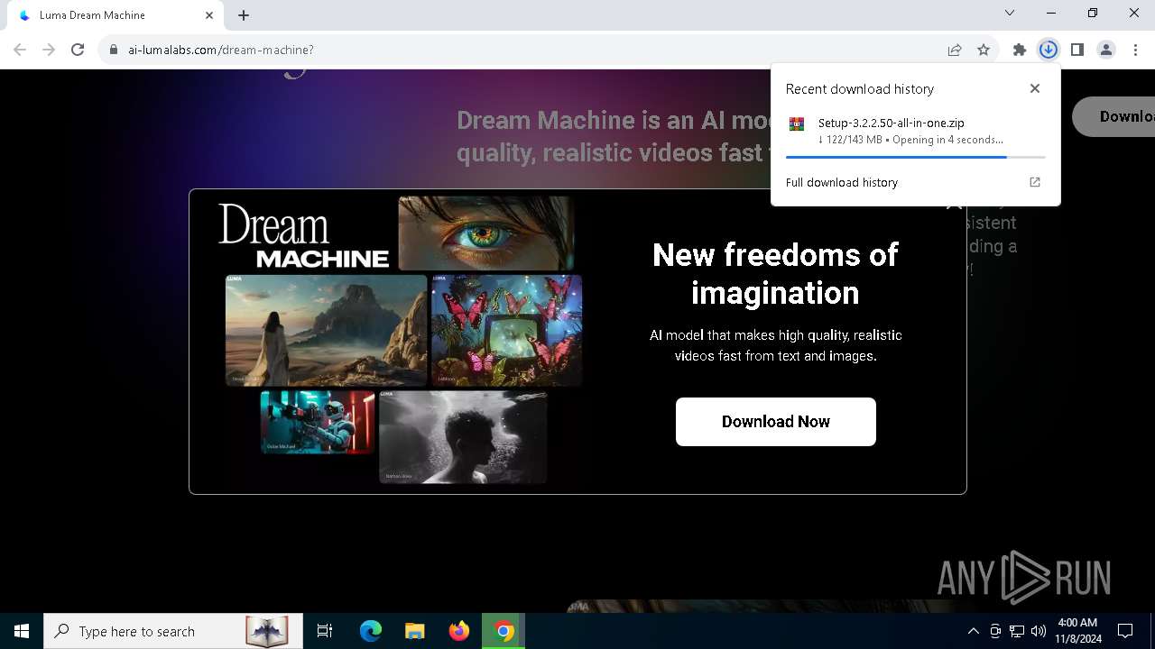Click the underwater silhouette thumbnail
This screenshot has height=649, width=1155.
tap(463, 437)
